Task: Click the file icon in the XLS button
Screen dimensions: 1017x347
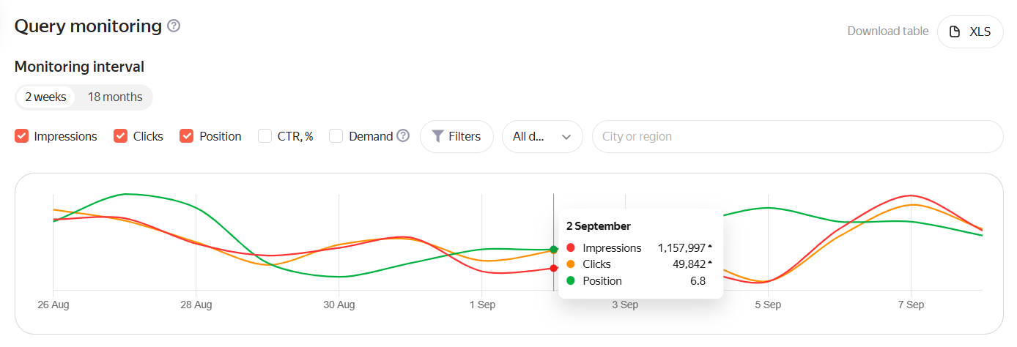Action: click(x=954, y=31)
